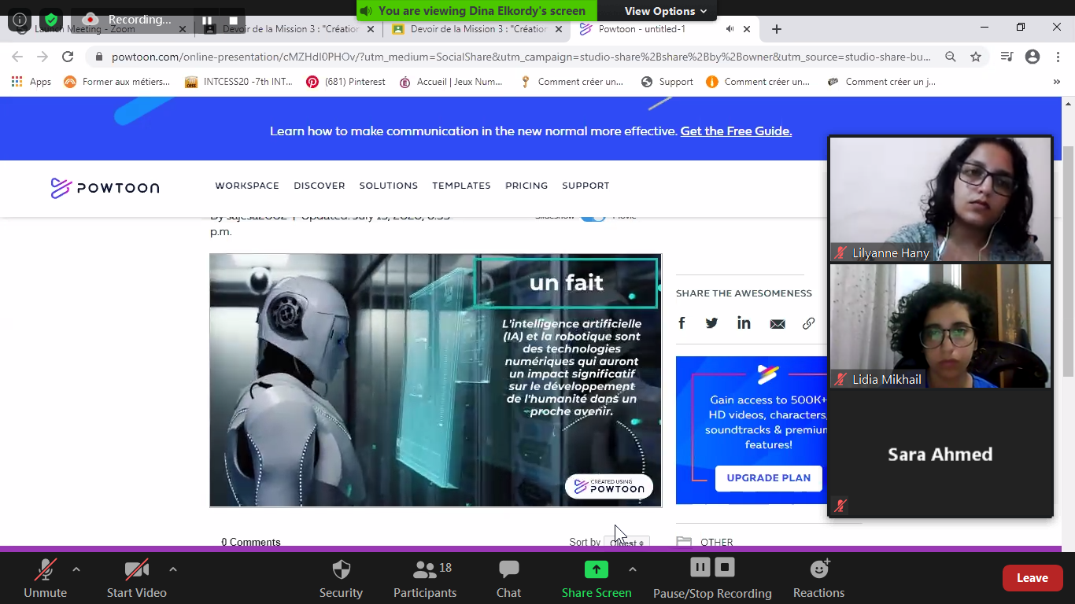Expand View Options dropdown

point(665,11)
